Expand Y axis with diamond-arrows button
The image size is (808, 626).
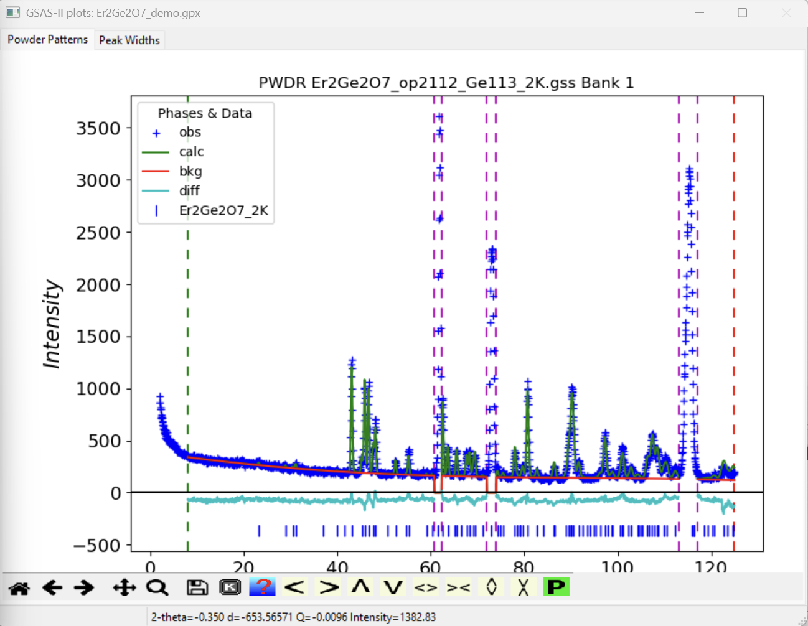[x=491, y=587]
